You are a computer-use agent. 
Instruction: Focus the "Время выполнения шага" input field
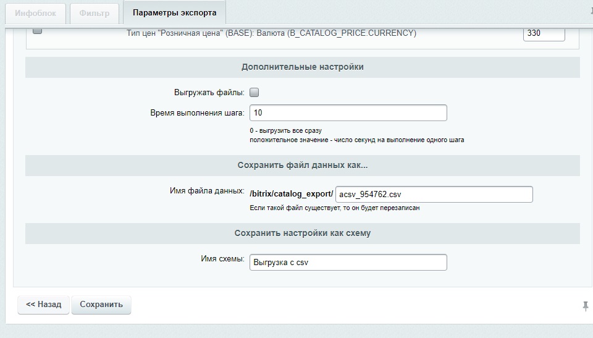coord(348,113)
